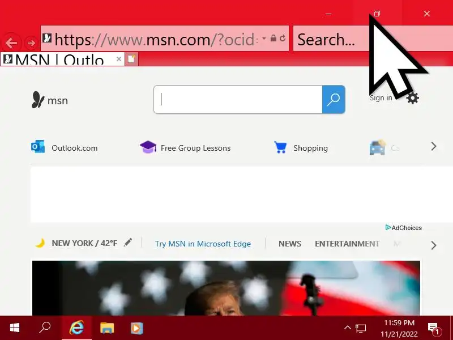Open the clock showing 11:59 PM
Screen dimensions: 453x340
point(399,328)
